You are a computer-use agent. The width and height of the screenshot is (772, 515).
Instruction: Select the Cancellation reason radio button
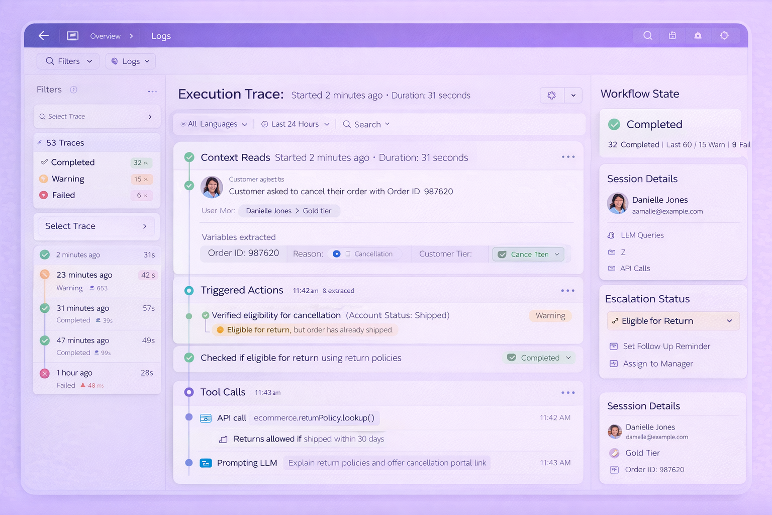(x=337, y=254)
